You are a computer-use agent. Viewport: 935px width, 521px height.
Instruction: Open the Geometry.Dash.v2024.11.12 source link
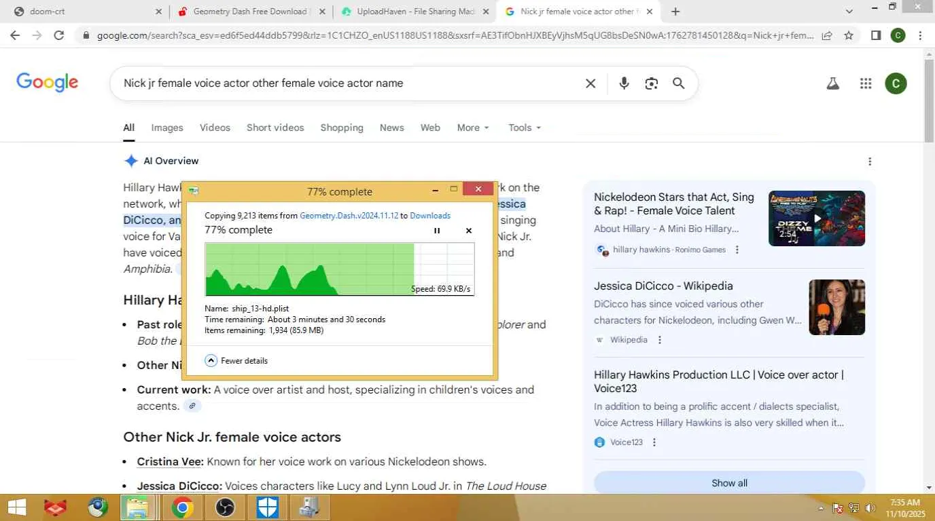(x=349, y=216)
